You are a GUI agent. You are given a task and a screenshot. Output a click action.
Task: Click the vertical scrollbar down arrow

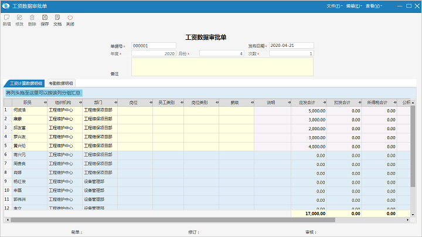pos(413,215)
